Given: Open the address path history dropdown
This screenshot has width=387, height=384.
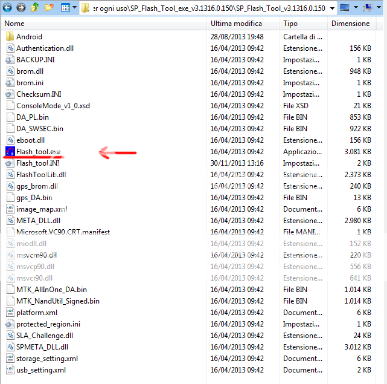Looking at the screenshot, I should pyautogui.click(x=333, y=8).
